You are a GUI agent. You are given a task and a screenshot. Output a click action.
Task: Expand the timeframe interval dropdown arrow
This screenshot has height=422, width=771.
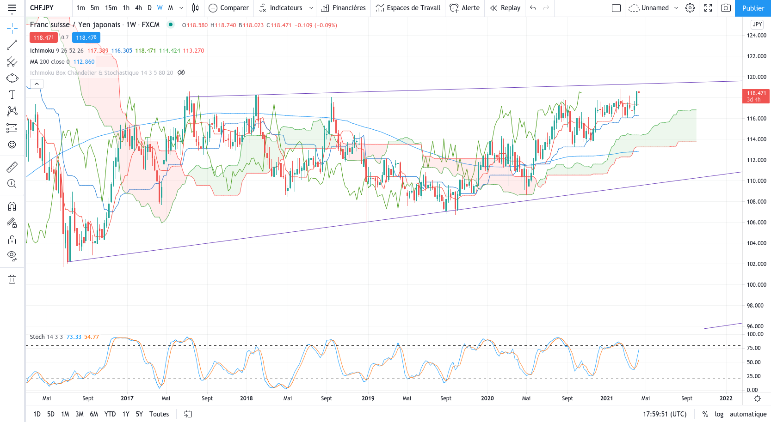click(x=181, y=8)
